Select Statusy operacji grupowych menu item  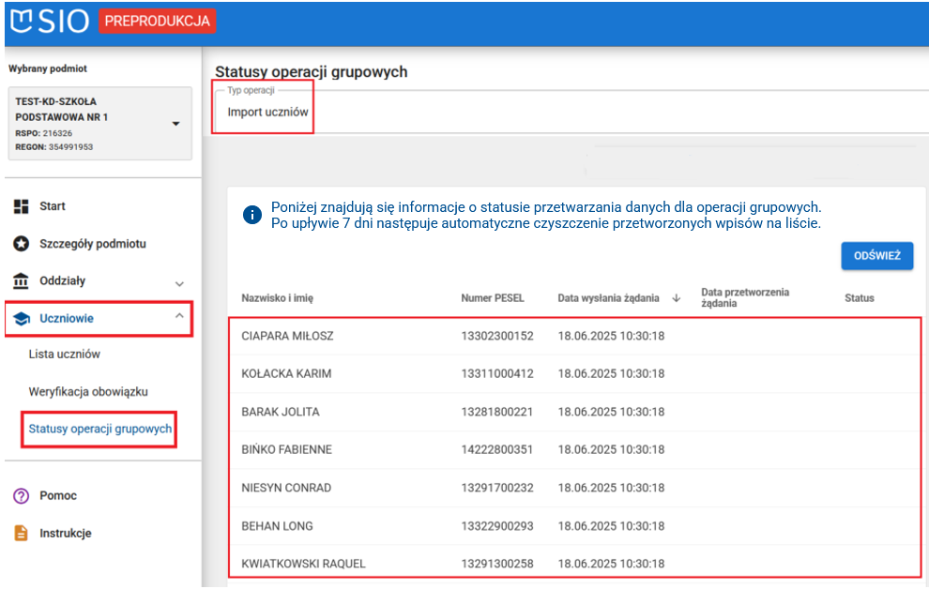(100, 429)
